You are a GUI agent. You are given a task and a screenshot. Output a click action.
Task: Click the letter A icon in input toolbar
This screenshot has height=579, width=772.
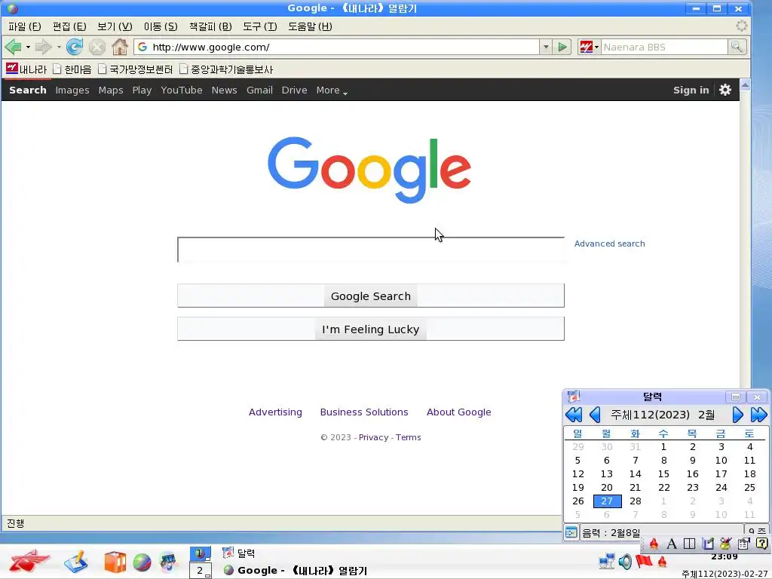pyautogui.click(x=672, y=544)
